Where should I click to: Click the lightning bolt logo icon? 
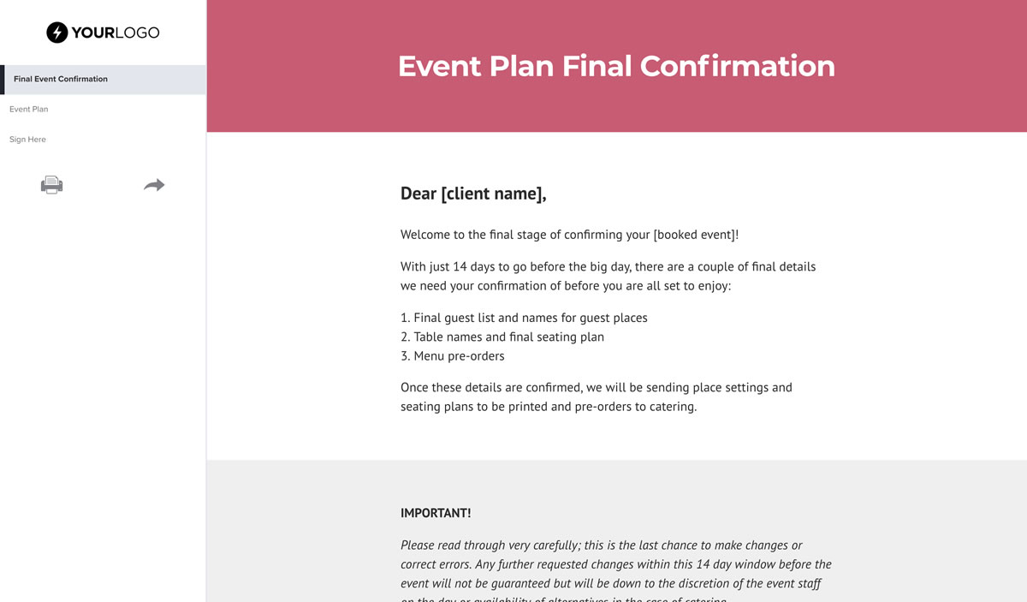[57, 32]
